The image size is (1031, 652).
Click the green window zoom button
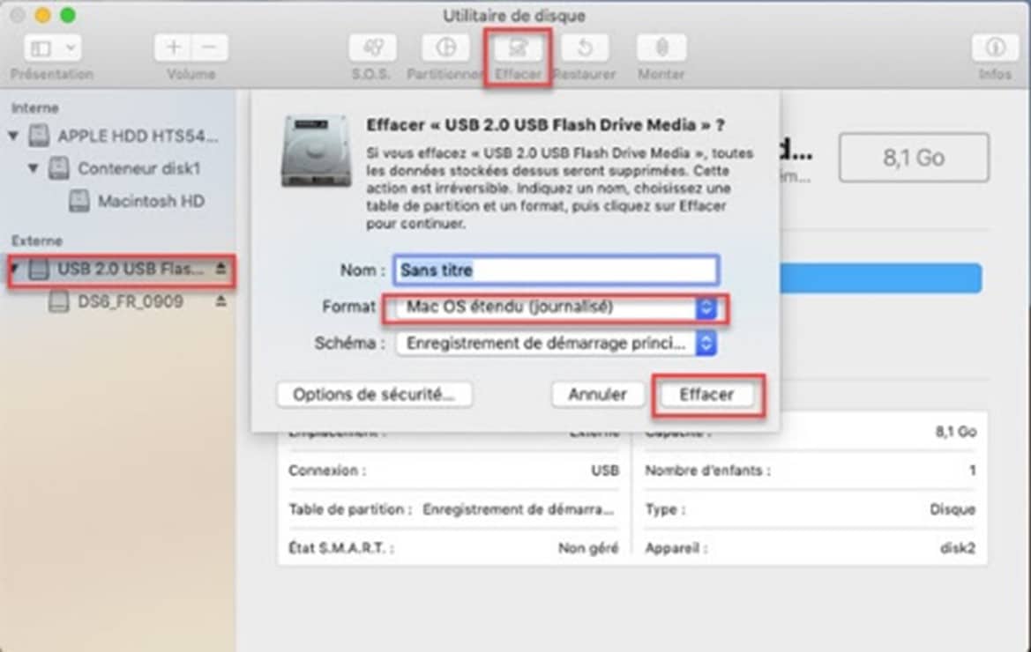point(68,15)
